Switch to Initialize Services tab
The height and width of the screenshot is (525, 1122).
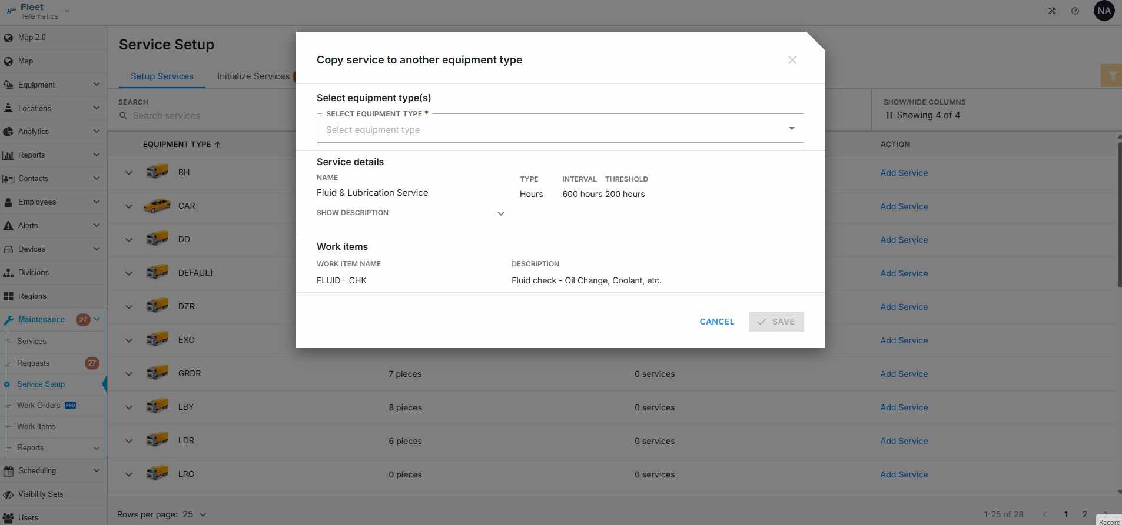(x=253, y=76)
